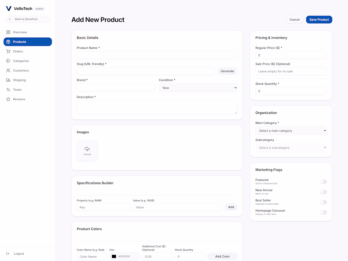The width and height of the screenshot is (348, 261).
Task: Select Shipping in the sidebar
Action: 28,80
